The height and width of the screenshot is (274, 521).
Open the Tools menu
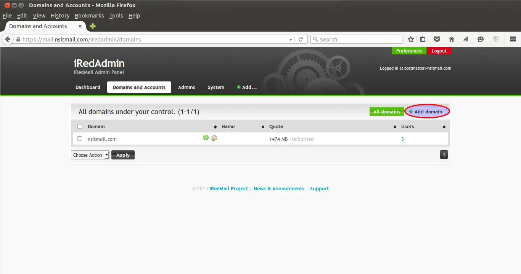[116, 16]
